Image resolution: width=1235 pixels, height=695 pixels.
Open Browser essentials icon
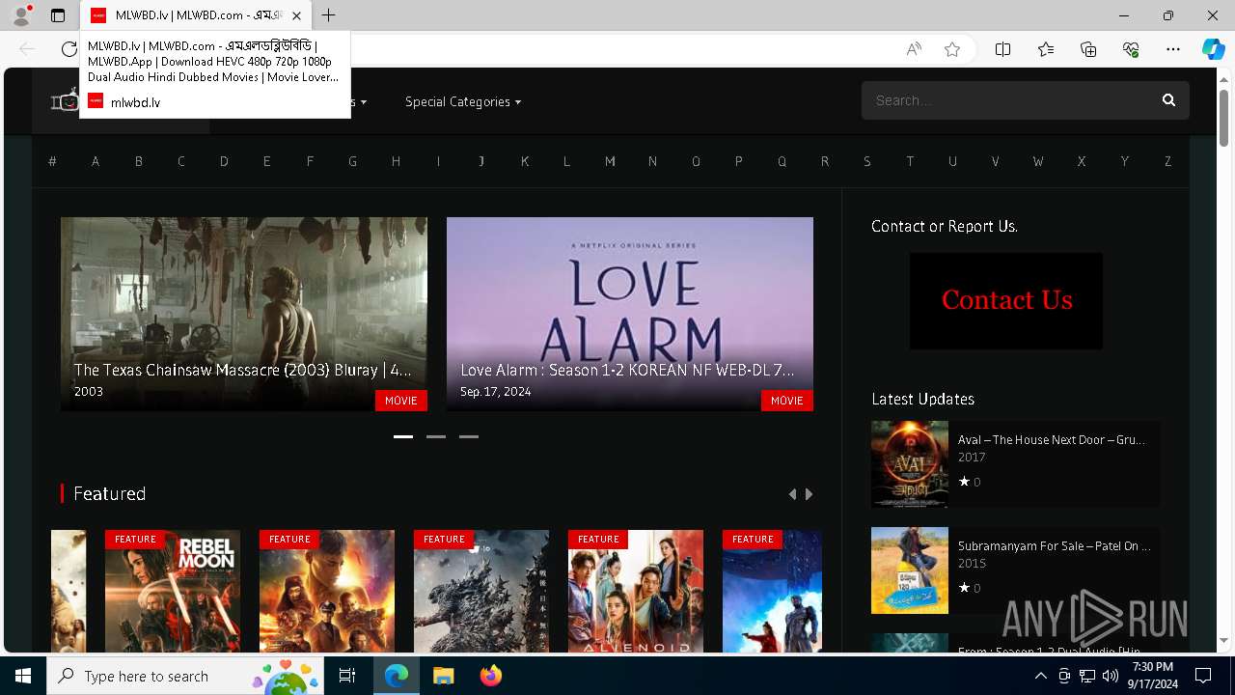1131,49
